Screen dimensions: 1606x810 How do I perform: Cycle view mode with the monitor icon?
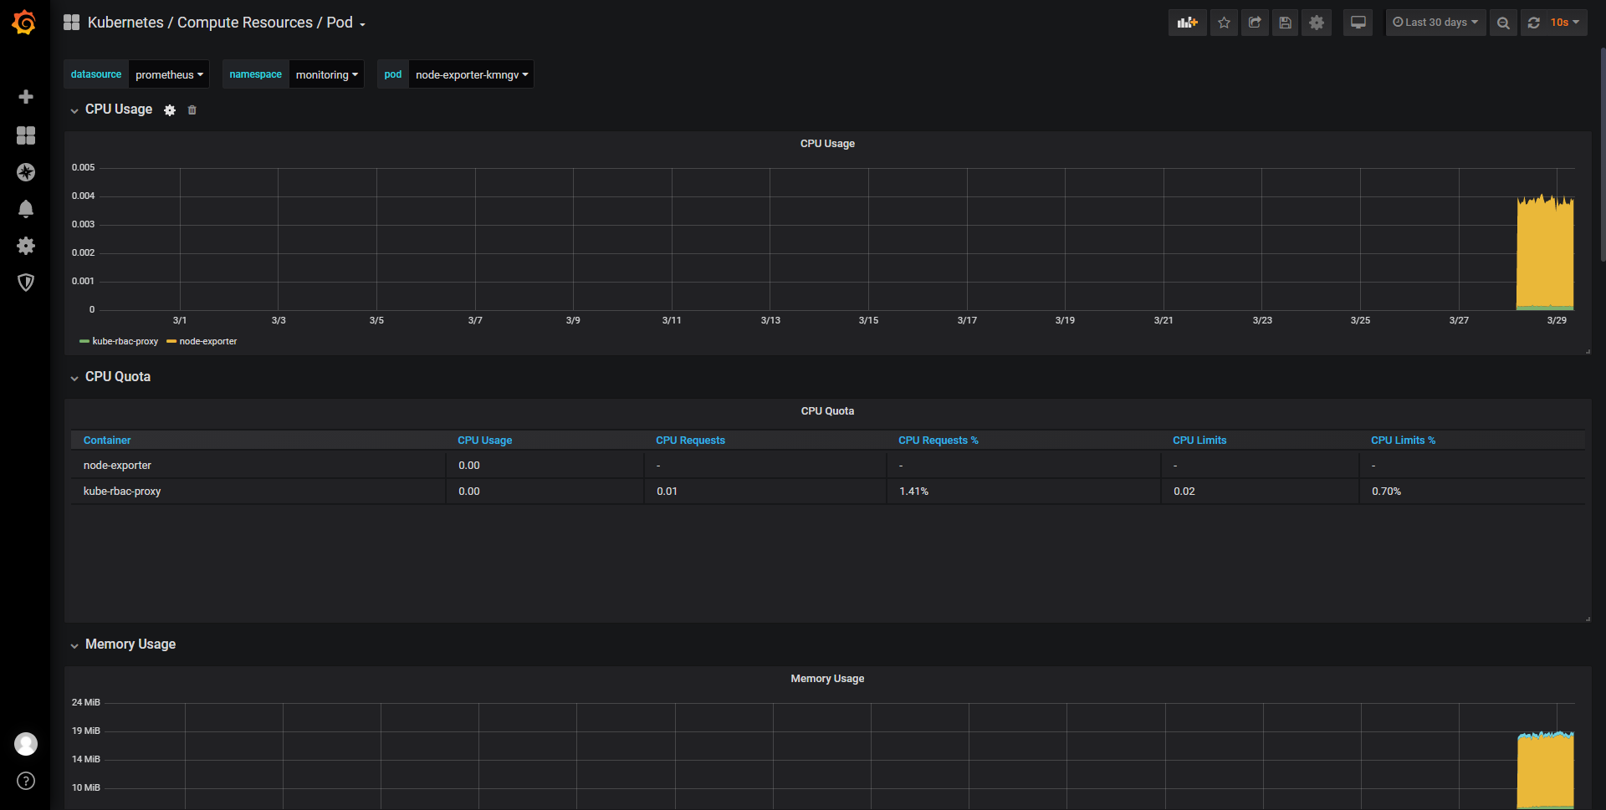1358,23
